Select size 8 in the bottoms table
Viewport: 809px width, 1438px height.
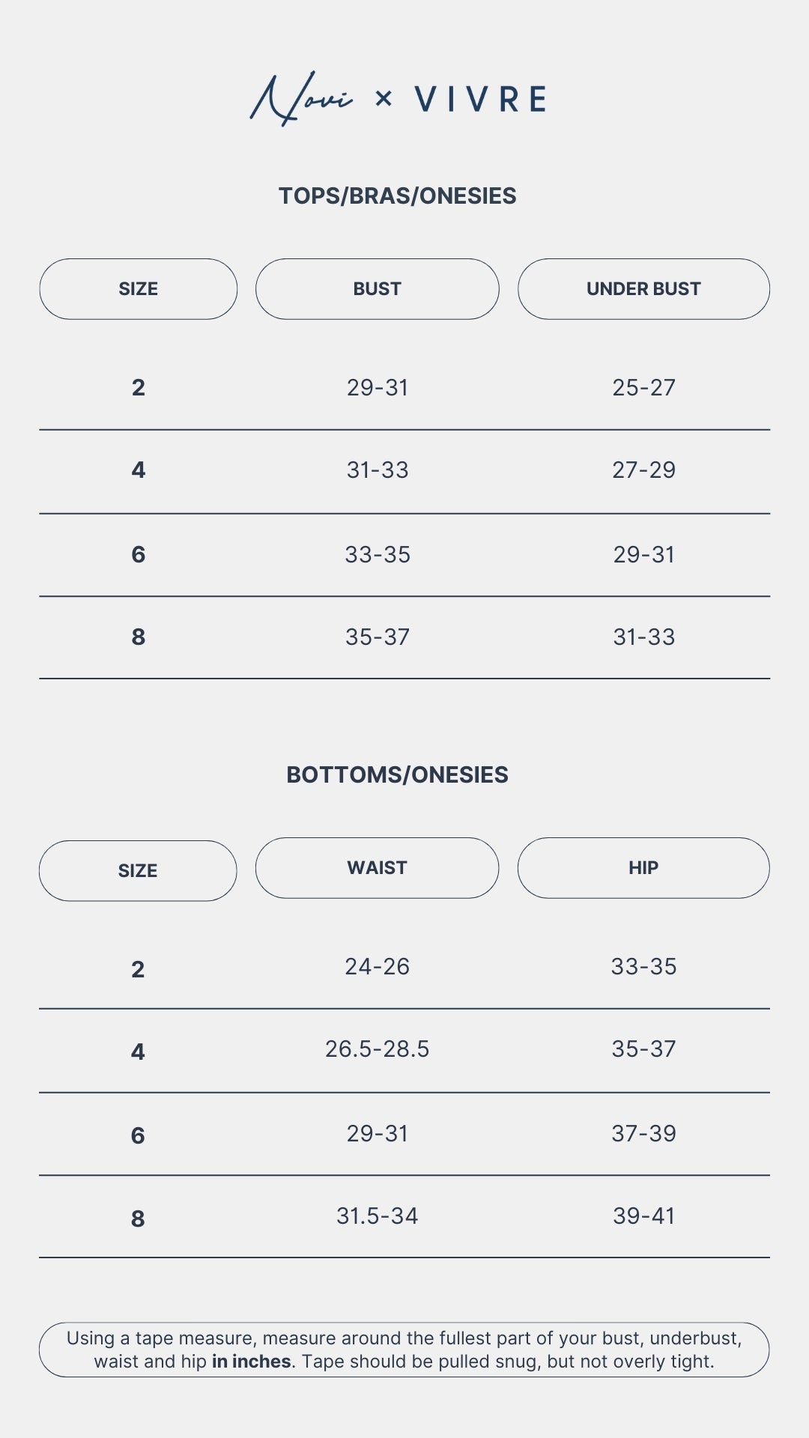pyautogui.click(x=138, y=1219)
